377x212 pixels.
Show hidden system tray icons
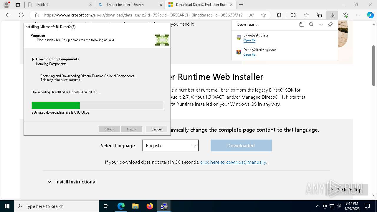tap(318, 206)
